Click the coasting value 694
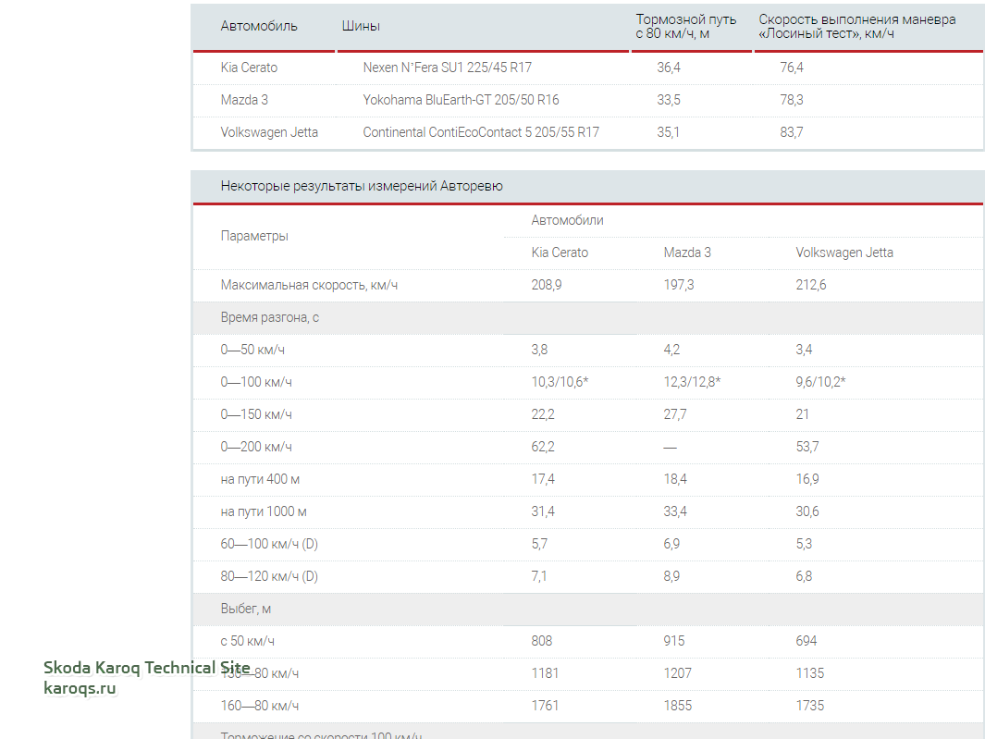985x739 pixels. 806,641
